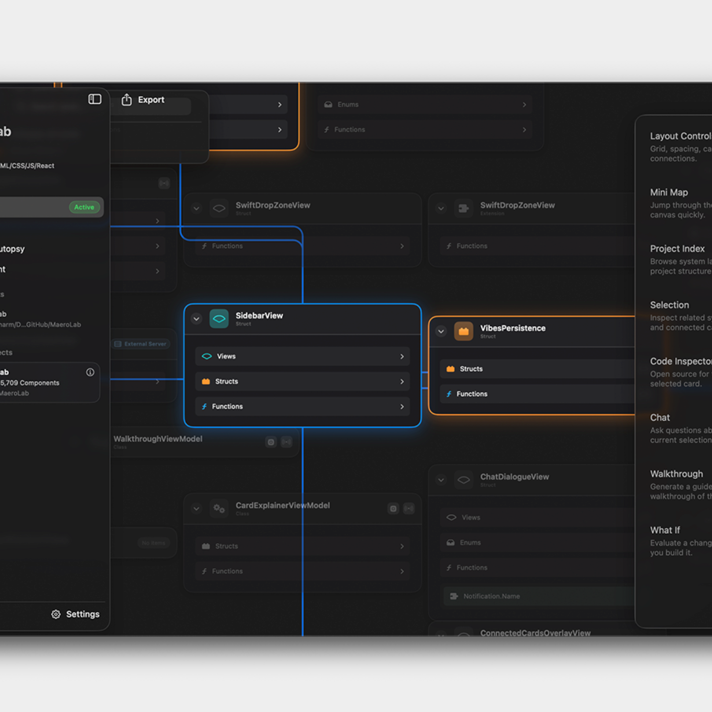Expand the Views row in SidebarView
The height and width of the screenshot is (712, 712).
[x=303, y=356]
